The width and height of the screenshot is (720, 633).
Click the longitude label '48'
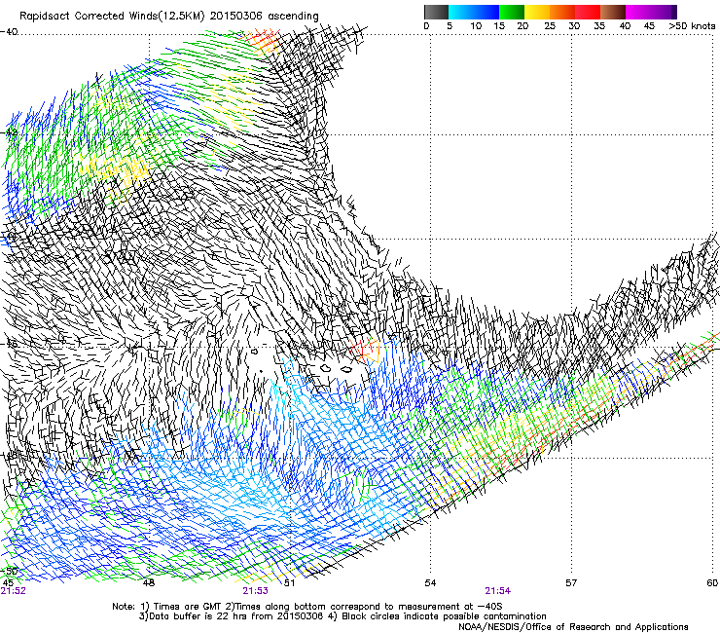(x=149, y=583)
